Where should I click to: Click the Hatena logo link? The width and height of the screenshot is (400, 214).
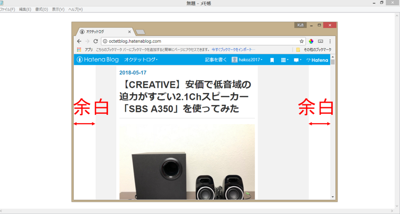(317, 60)
